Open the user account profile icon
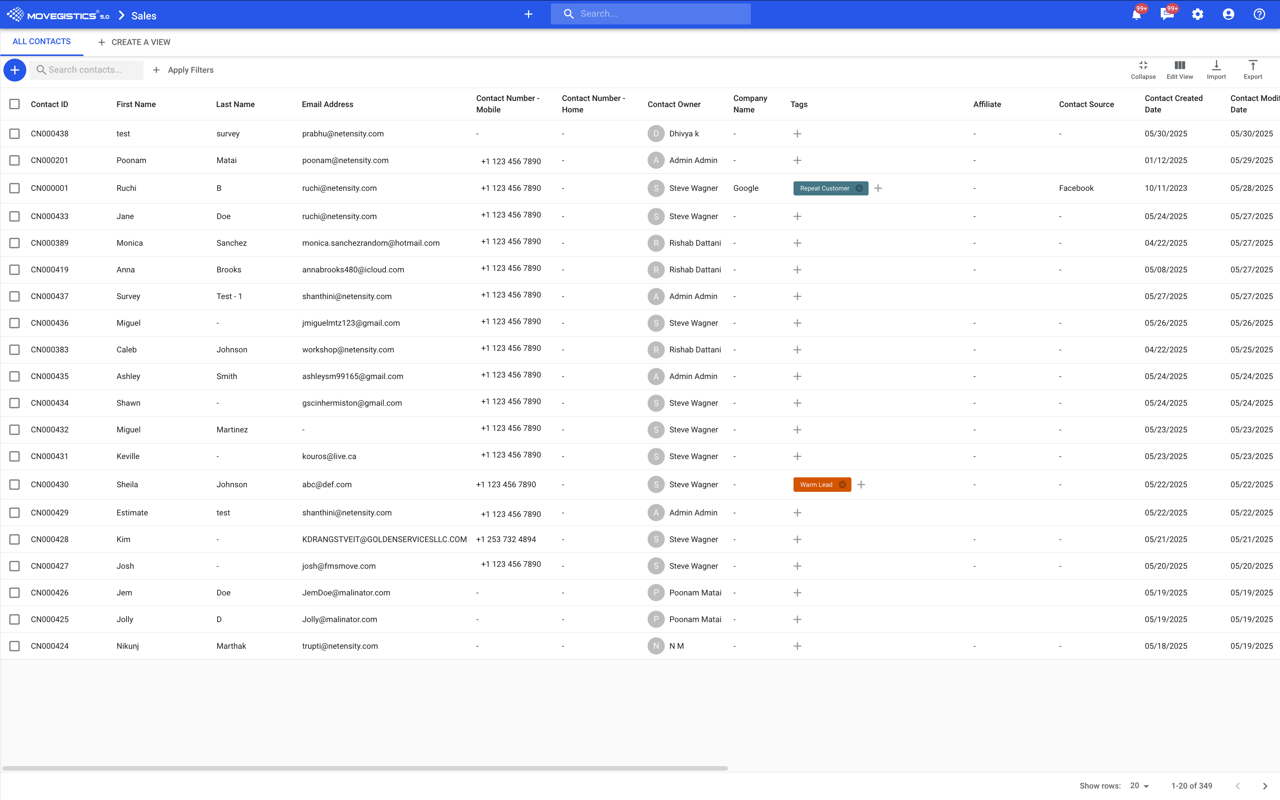This screenshot has width=1280, height=800. 1228,15
